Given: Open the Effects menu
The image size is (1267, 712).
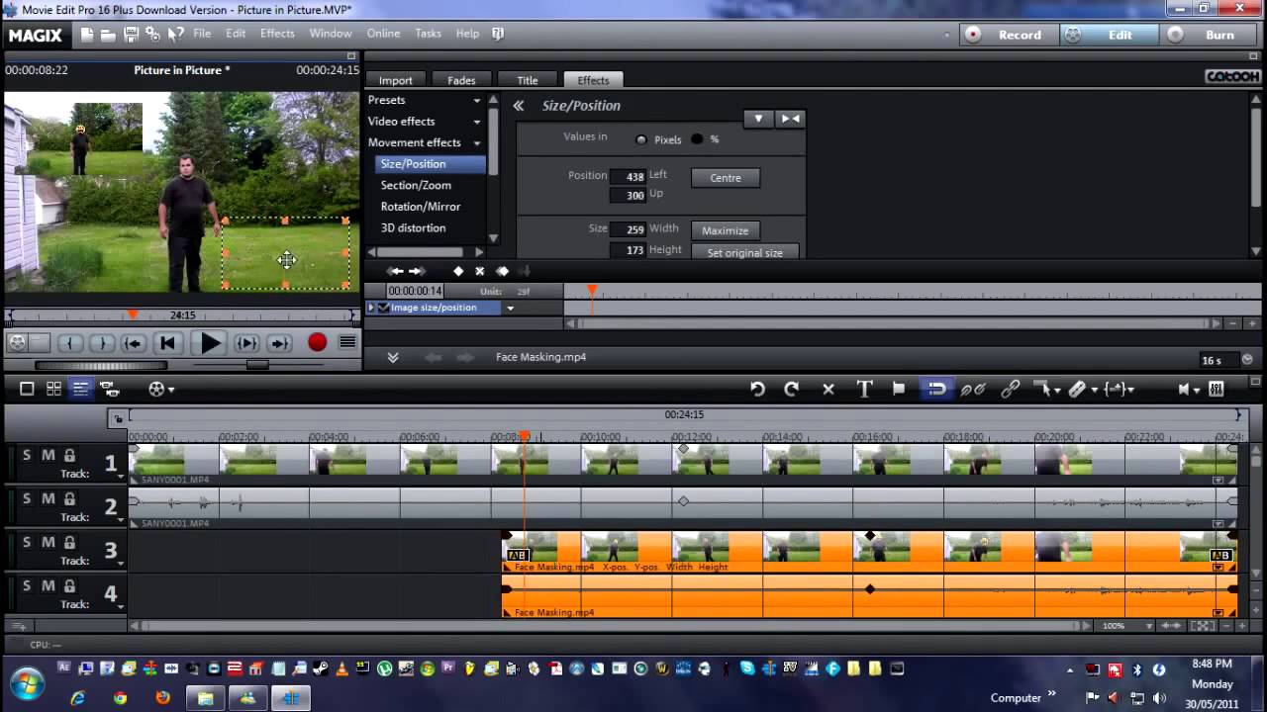Looking at the screenshot, I should pyautogui.click(x=277, y=34).
